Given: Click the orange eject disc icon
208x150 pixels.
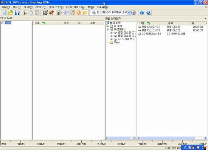Looking at the screenshot, I should tap(79, 13).
